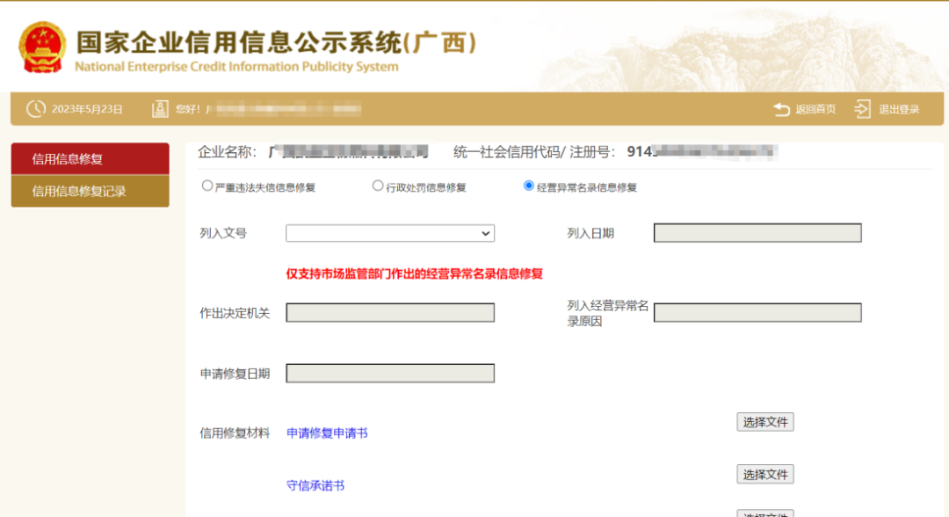This screenshot has height=517, width=949.
Task: Click the 作出决定机关 input field
Action: pos(389,312)
